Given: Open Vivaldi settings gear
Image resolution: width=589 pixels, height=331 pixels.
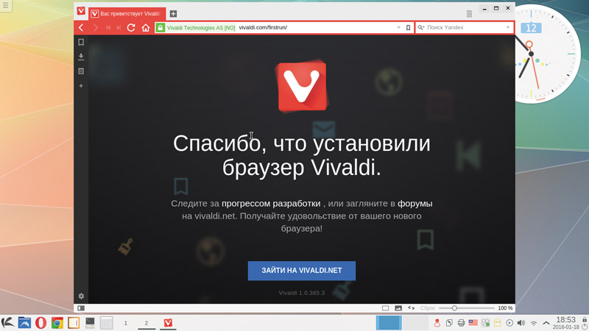Looking at the screenshot, I should tap(81, 296).
